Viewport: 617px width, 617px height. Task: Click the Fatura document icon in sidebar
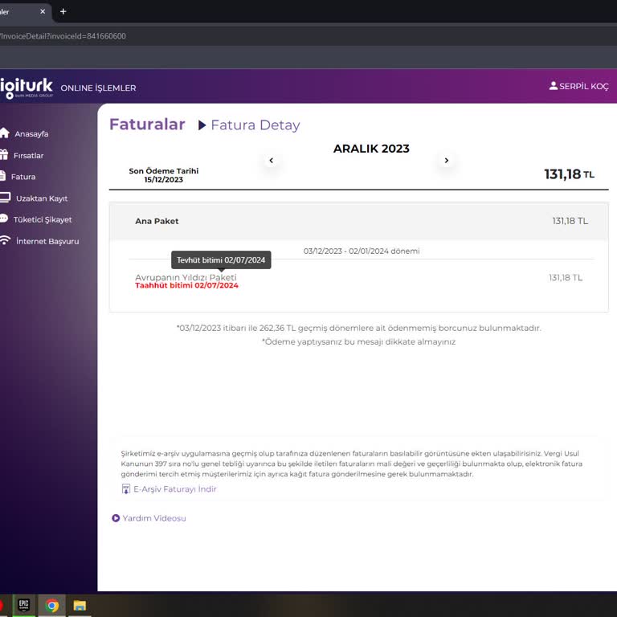[x=2, y=176]
